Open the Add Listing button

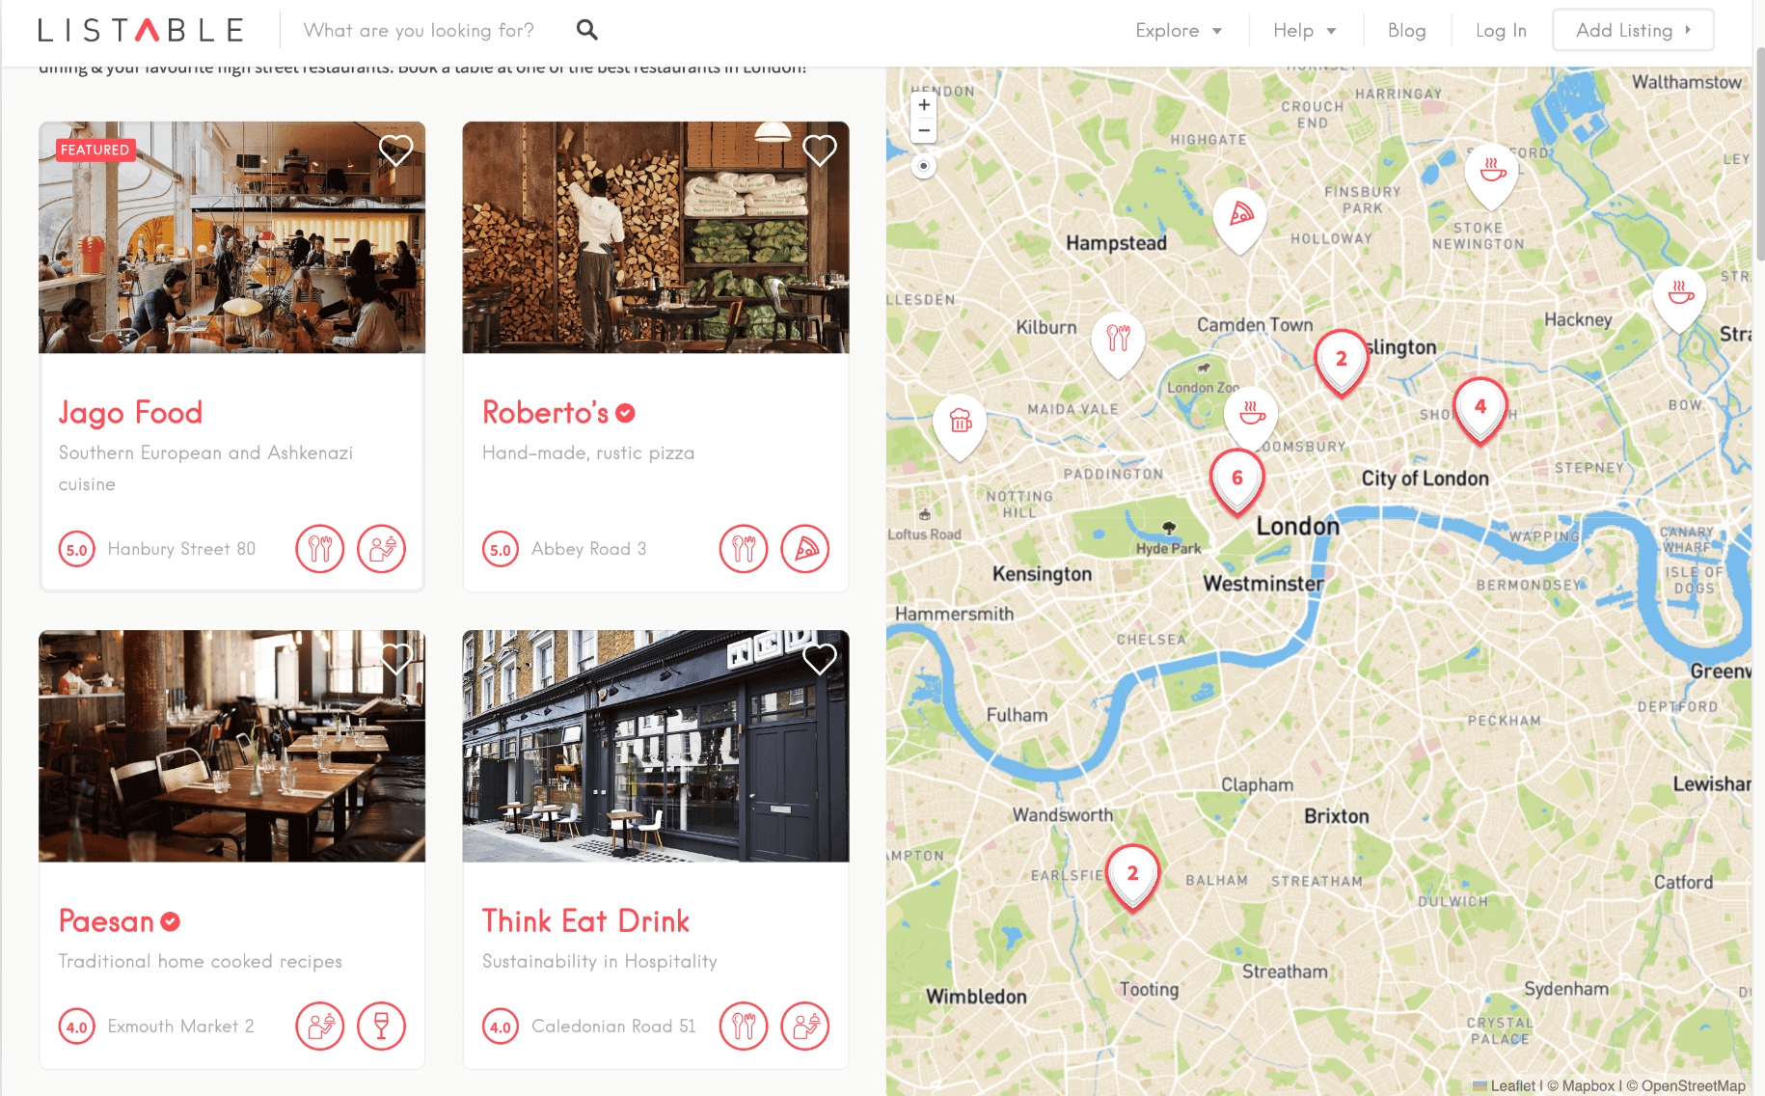[x=1633, y=30]
